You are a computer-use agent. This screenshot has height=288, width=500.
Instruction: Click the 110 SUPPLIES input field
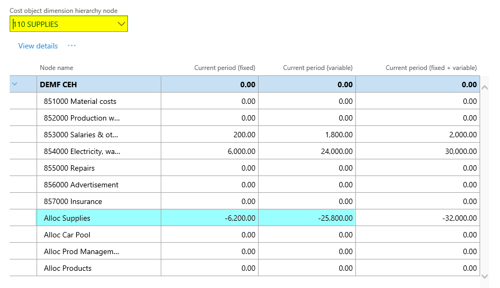pos(62,24)
